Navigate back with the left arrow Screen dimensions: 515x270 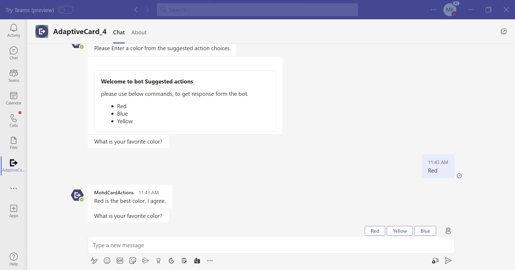(136, 10)
